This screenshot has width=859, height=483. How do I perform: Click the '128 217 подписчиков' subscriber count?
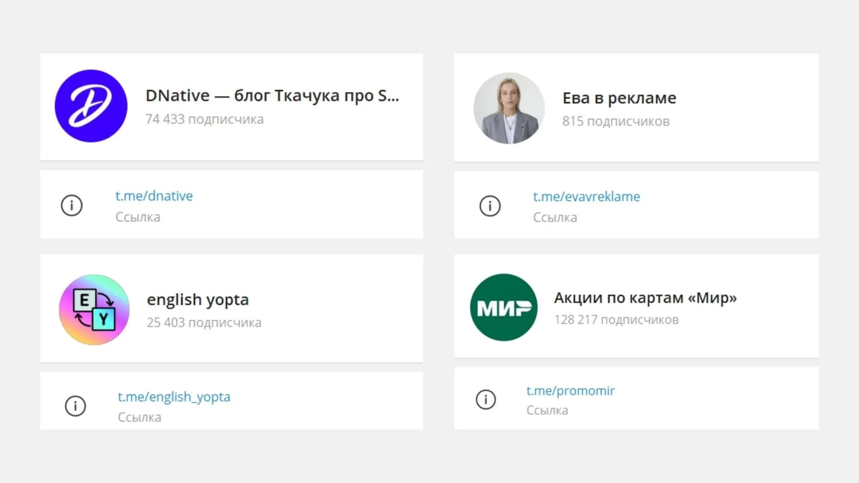pyautogui.click(x=617, y=320)
